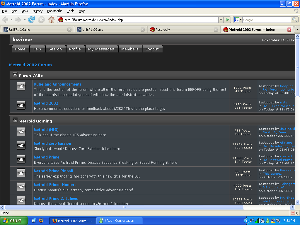This screenshot has height=225, width=300.
Task: Click Firefox icon in taskbar quick launch
Action: tap(41, 221)
